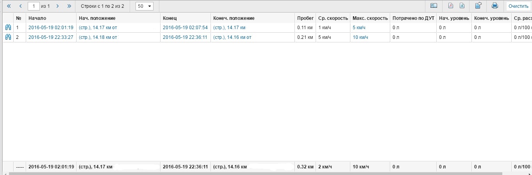Click the horizontal scrollbar at the bottom
This screenshot has height=175, width=532.
(266, 173)
